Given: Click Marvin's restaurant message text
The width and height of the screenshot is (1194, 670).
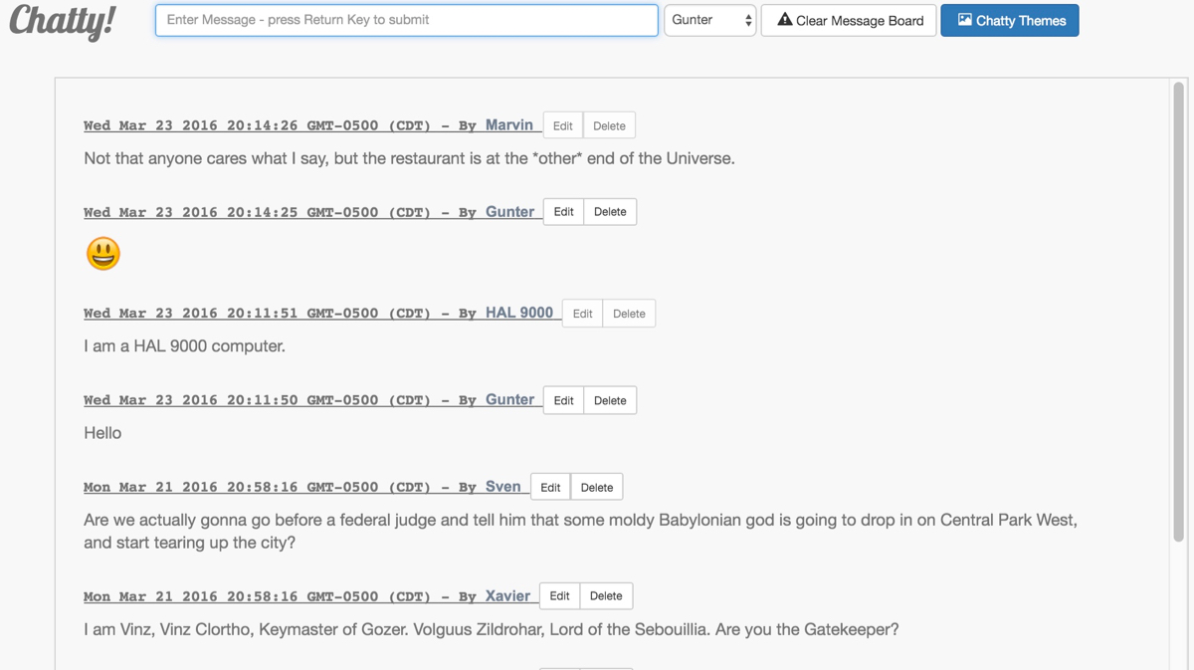Looking at the screenshot, I should point(409,158).
